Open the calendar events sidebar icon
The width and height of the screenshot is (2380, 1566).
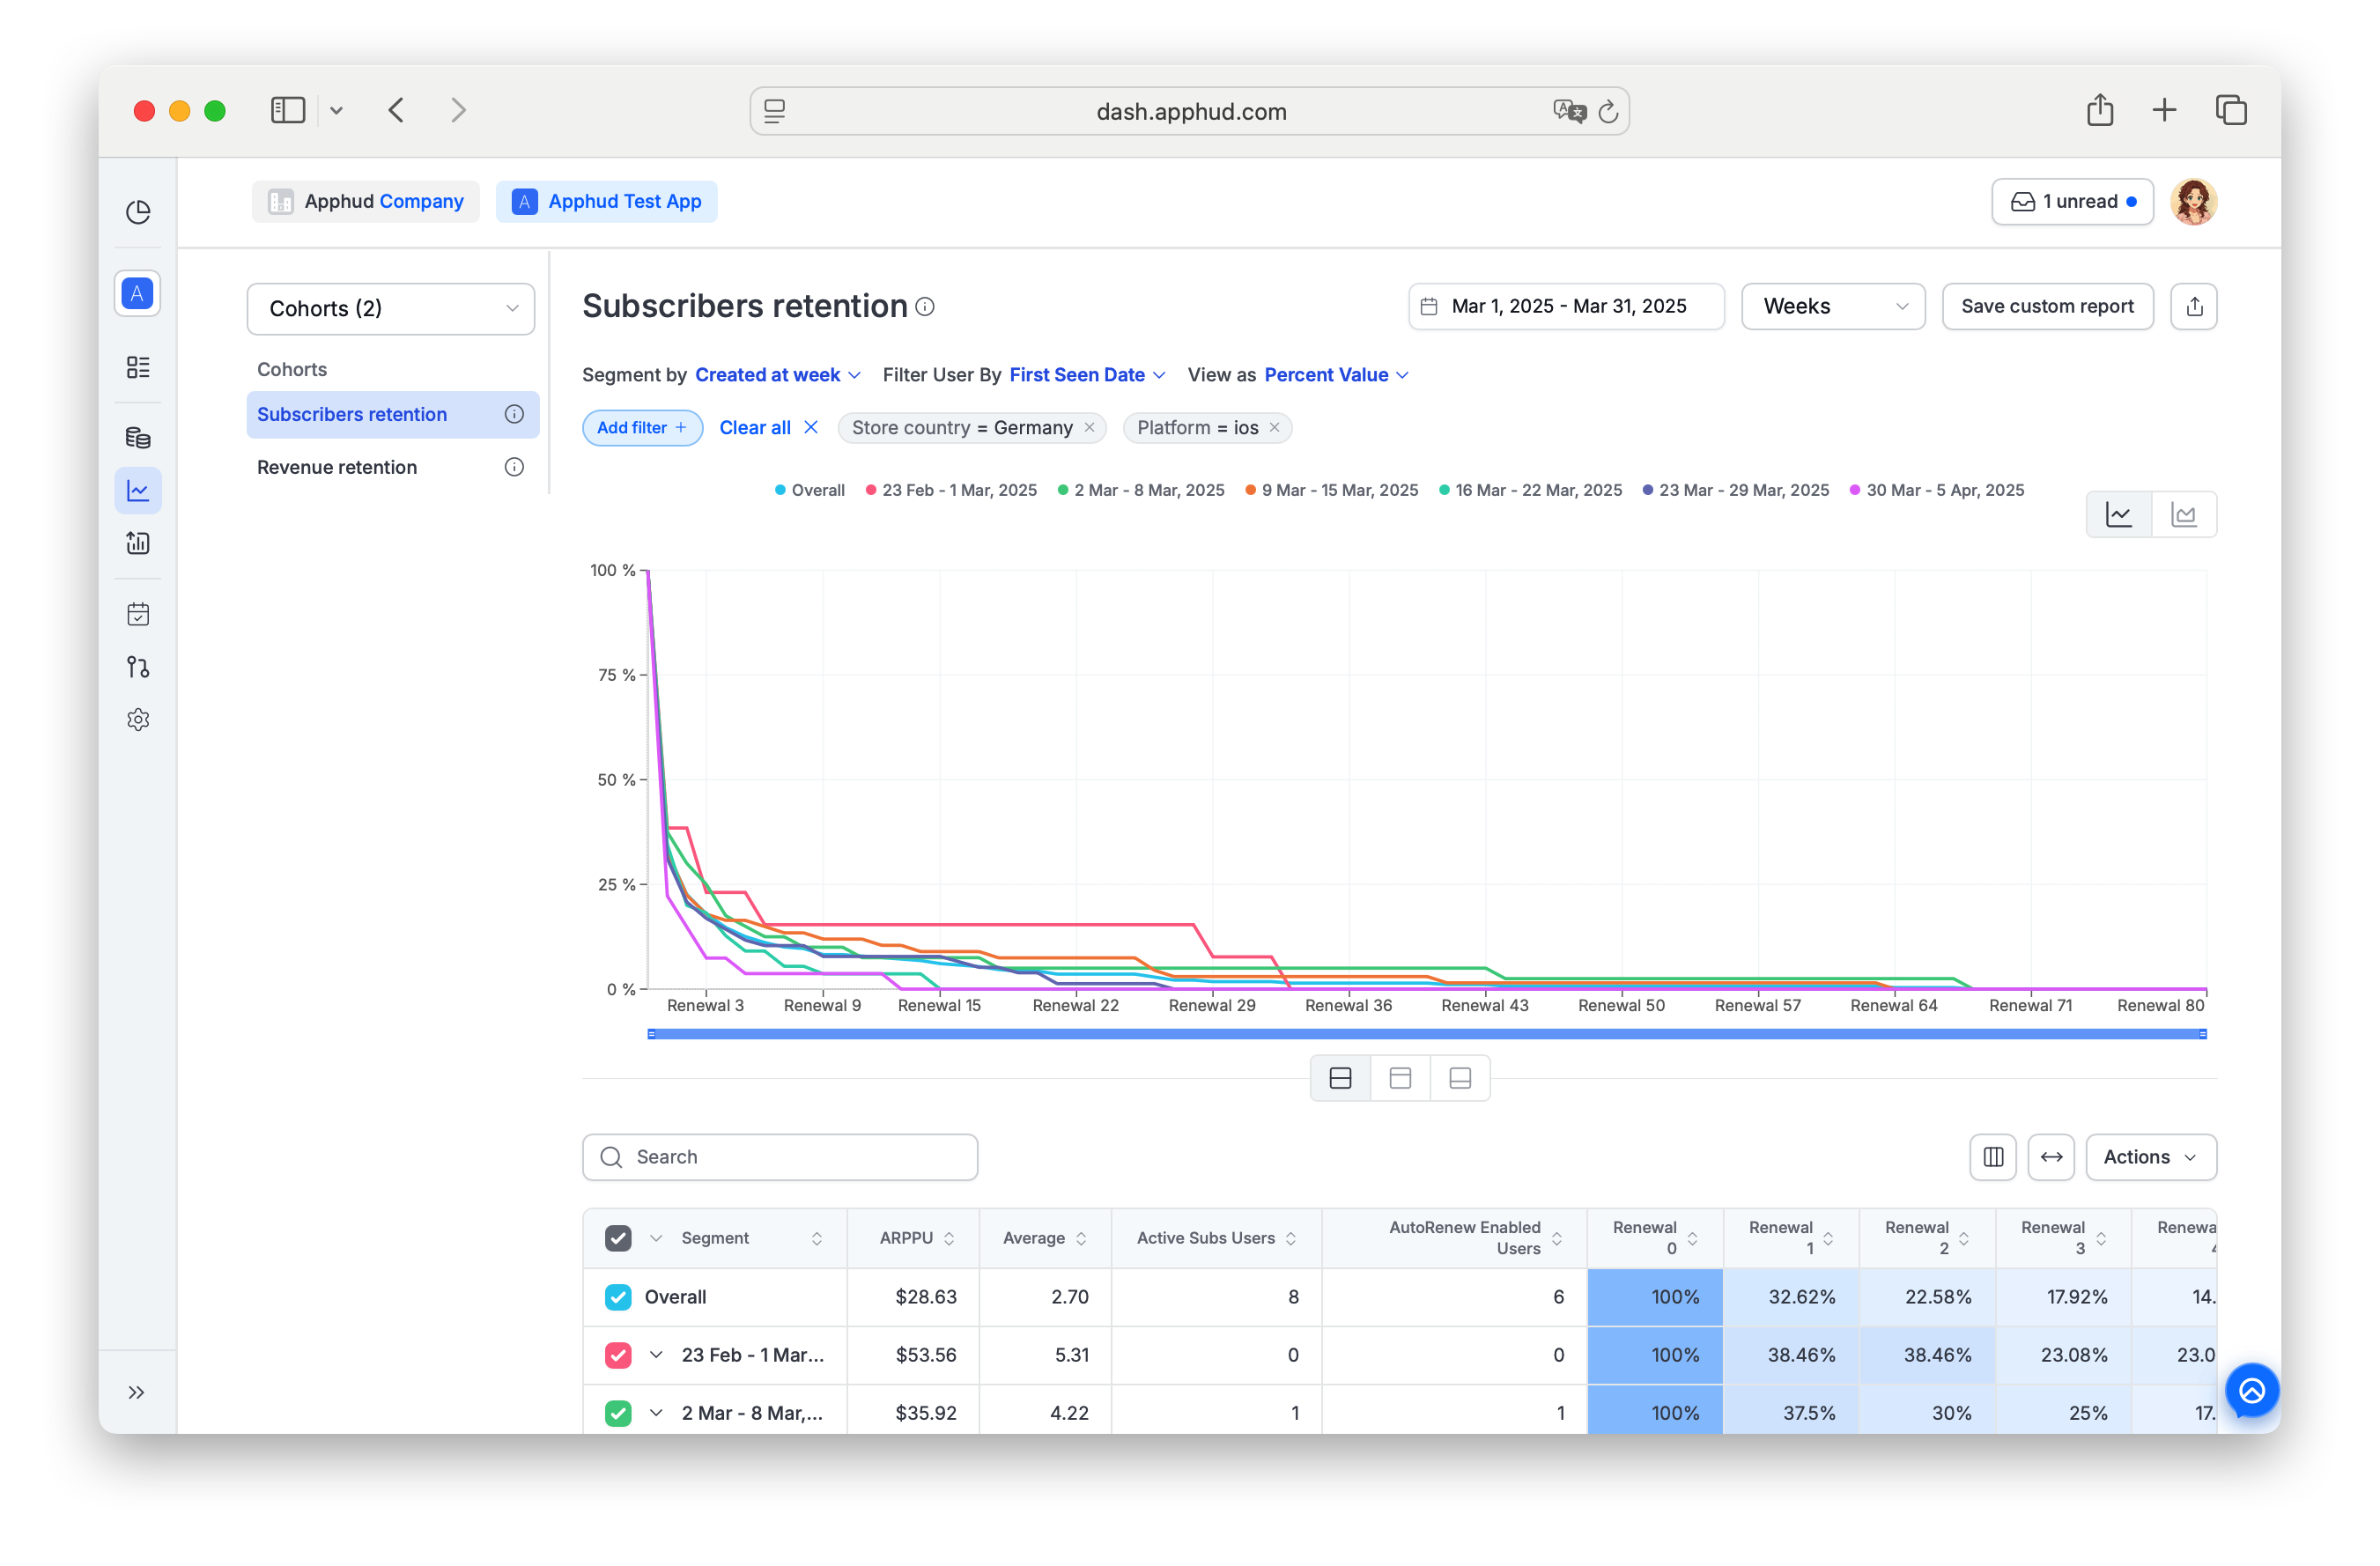(x=138, y=614)
